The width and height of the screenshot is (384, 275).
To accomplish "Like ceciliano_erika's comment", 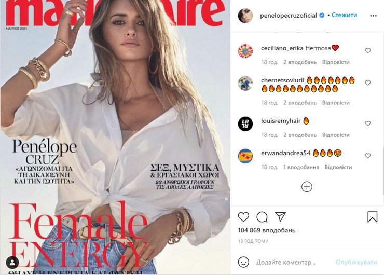I will click(367, 51).
